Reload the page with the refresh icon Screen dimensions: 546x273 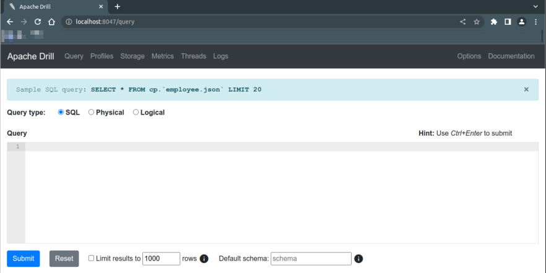pyautogui.click(x=38, y=22)
